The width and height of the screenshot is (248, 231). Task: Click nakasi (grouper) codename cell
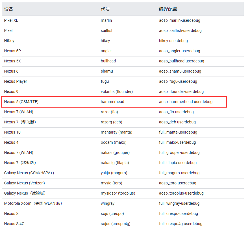point(115,152)
